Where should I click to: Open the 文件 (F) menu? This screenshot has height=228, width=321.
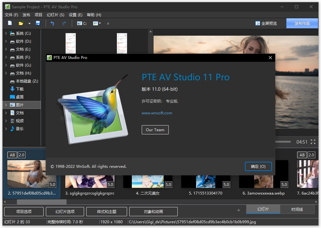(x=11, y=15)
